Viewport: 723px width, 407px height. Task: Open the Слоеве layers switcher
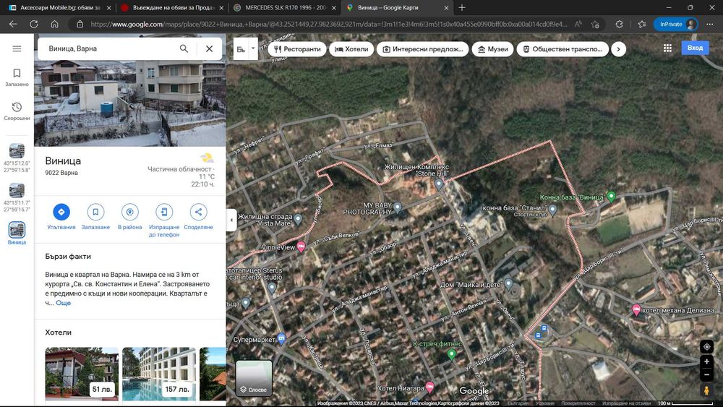254,378
